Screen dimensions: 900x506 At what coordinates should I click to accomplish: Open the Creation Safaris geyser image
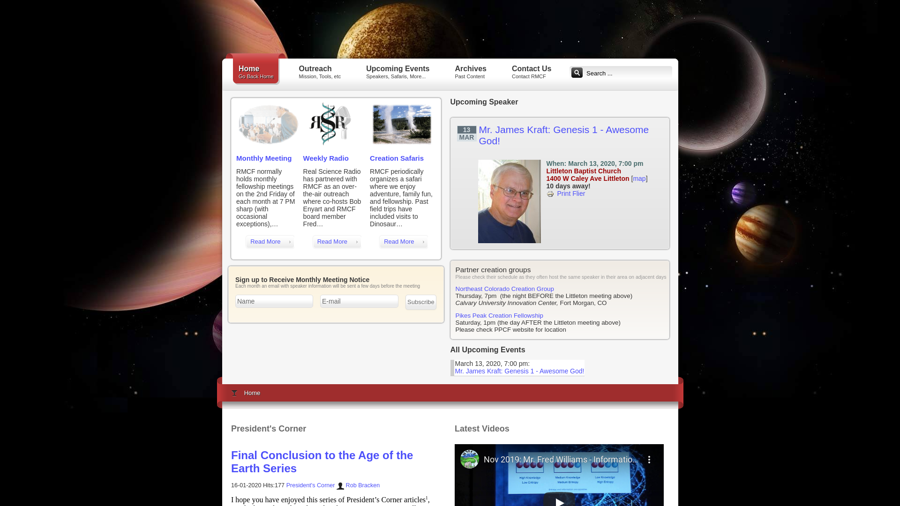click(x=402, y=124)
